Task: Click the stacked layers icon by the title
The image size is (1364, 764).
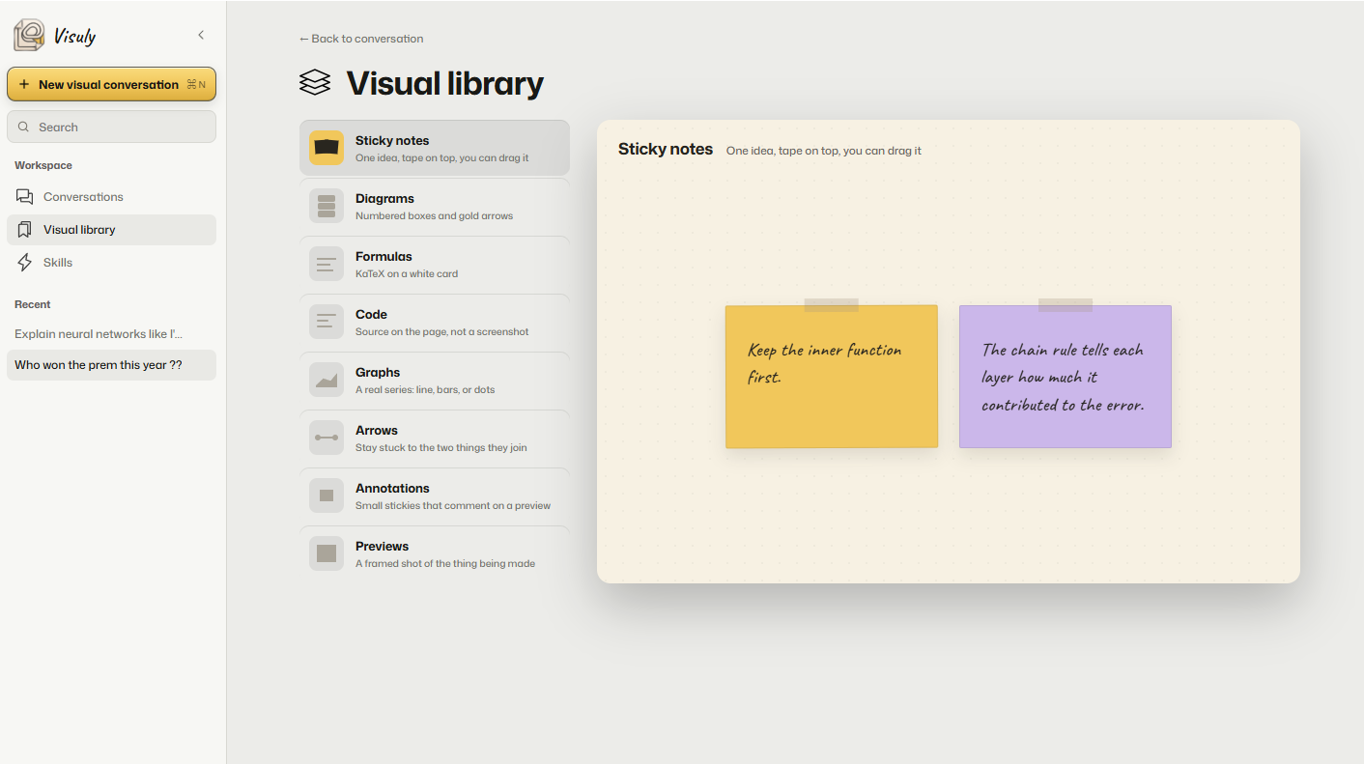Action: (x=315, y=83)
